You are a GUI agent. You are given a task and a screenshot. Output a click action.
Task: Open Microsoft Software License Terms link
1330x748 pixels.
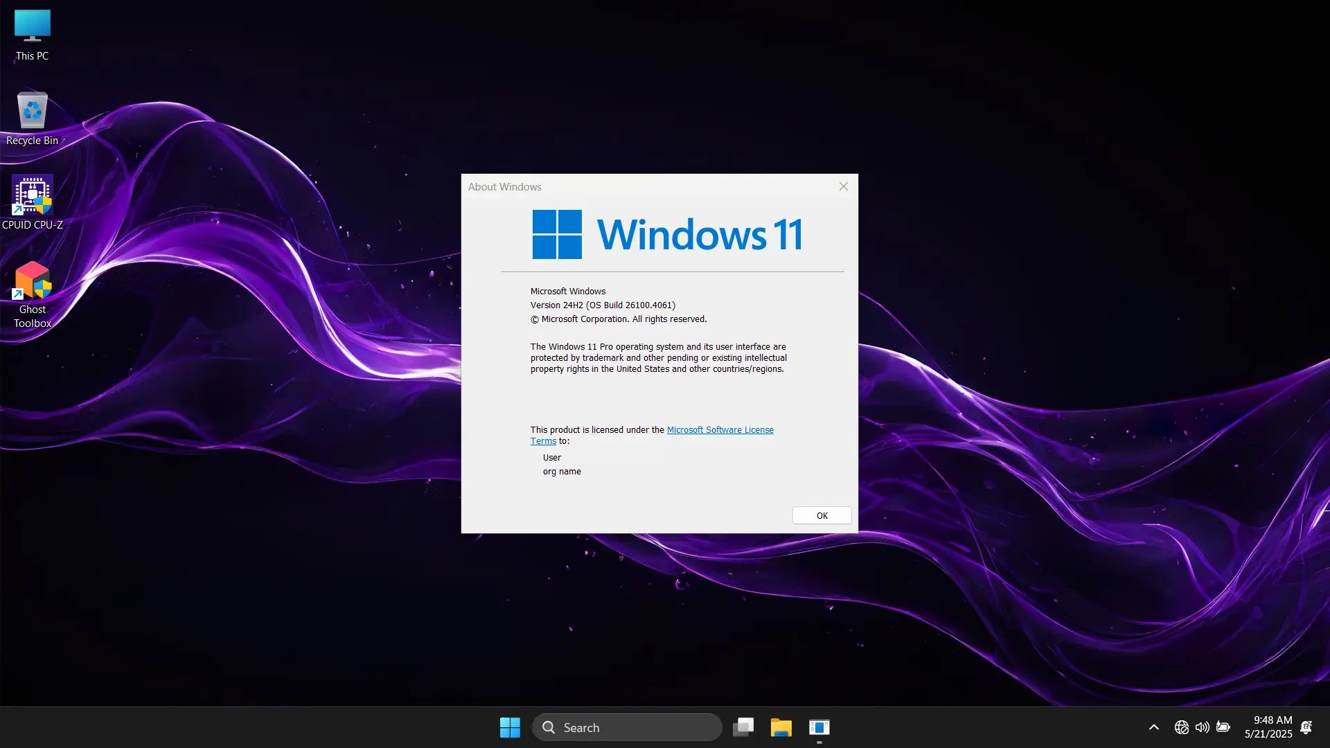pyautogui.click(x=720, y=429)
